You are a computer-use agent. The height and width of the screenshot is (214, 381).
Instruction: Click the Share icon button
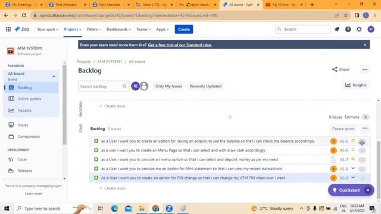coord(341,70)
